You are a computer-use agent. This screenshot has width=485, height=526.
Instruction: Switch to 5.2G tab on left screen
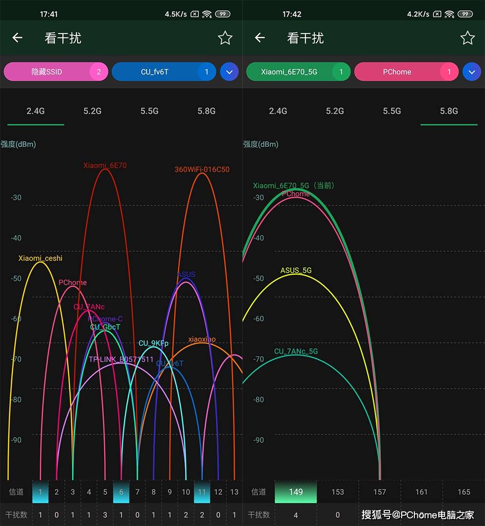(x=92, y=111)
